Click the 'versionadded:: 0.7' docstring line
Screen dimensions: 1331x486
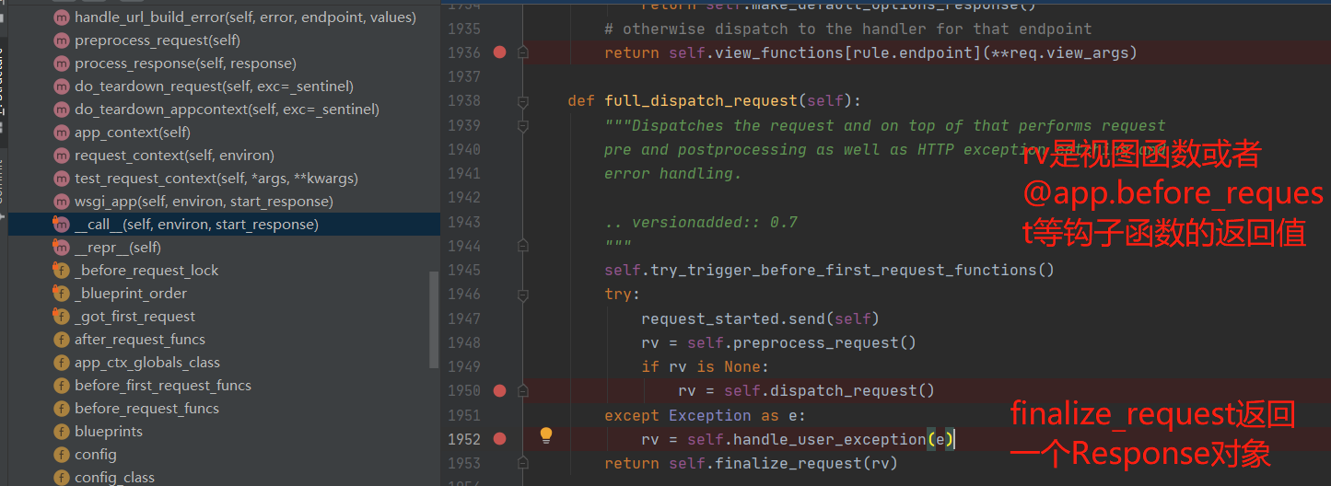[701, 222]
